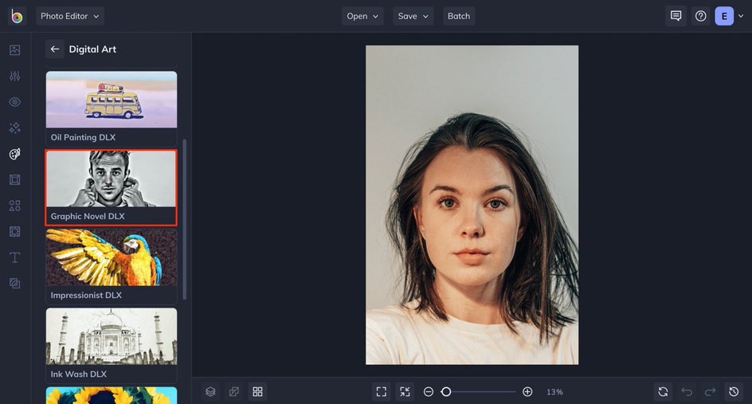Click the fill screen zoom icon
Image resolution: width=752 pixels, height=404 pixels.
pos(405,391)
